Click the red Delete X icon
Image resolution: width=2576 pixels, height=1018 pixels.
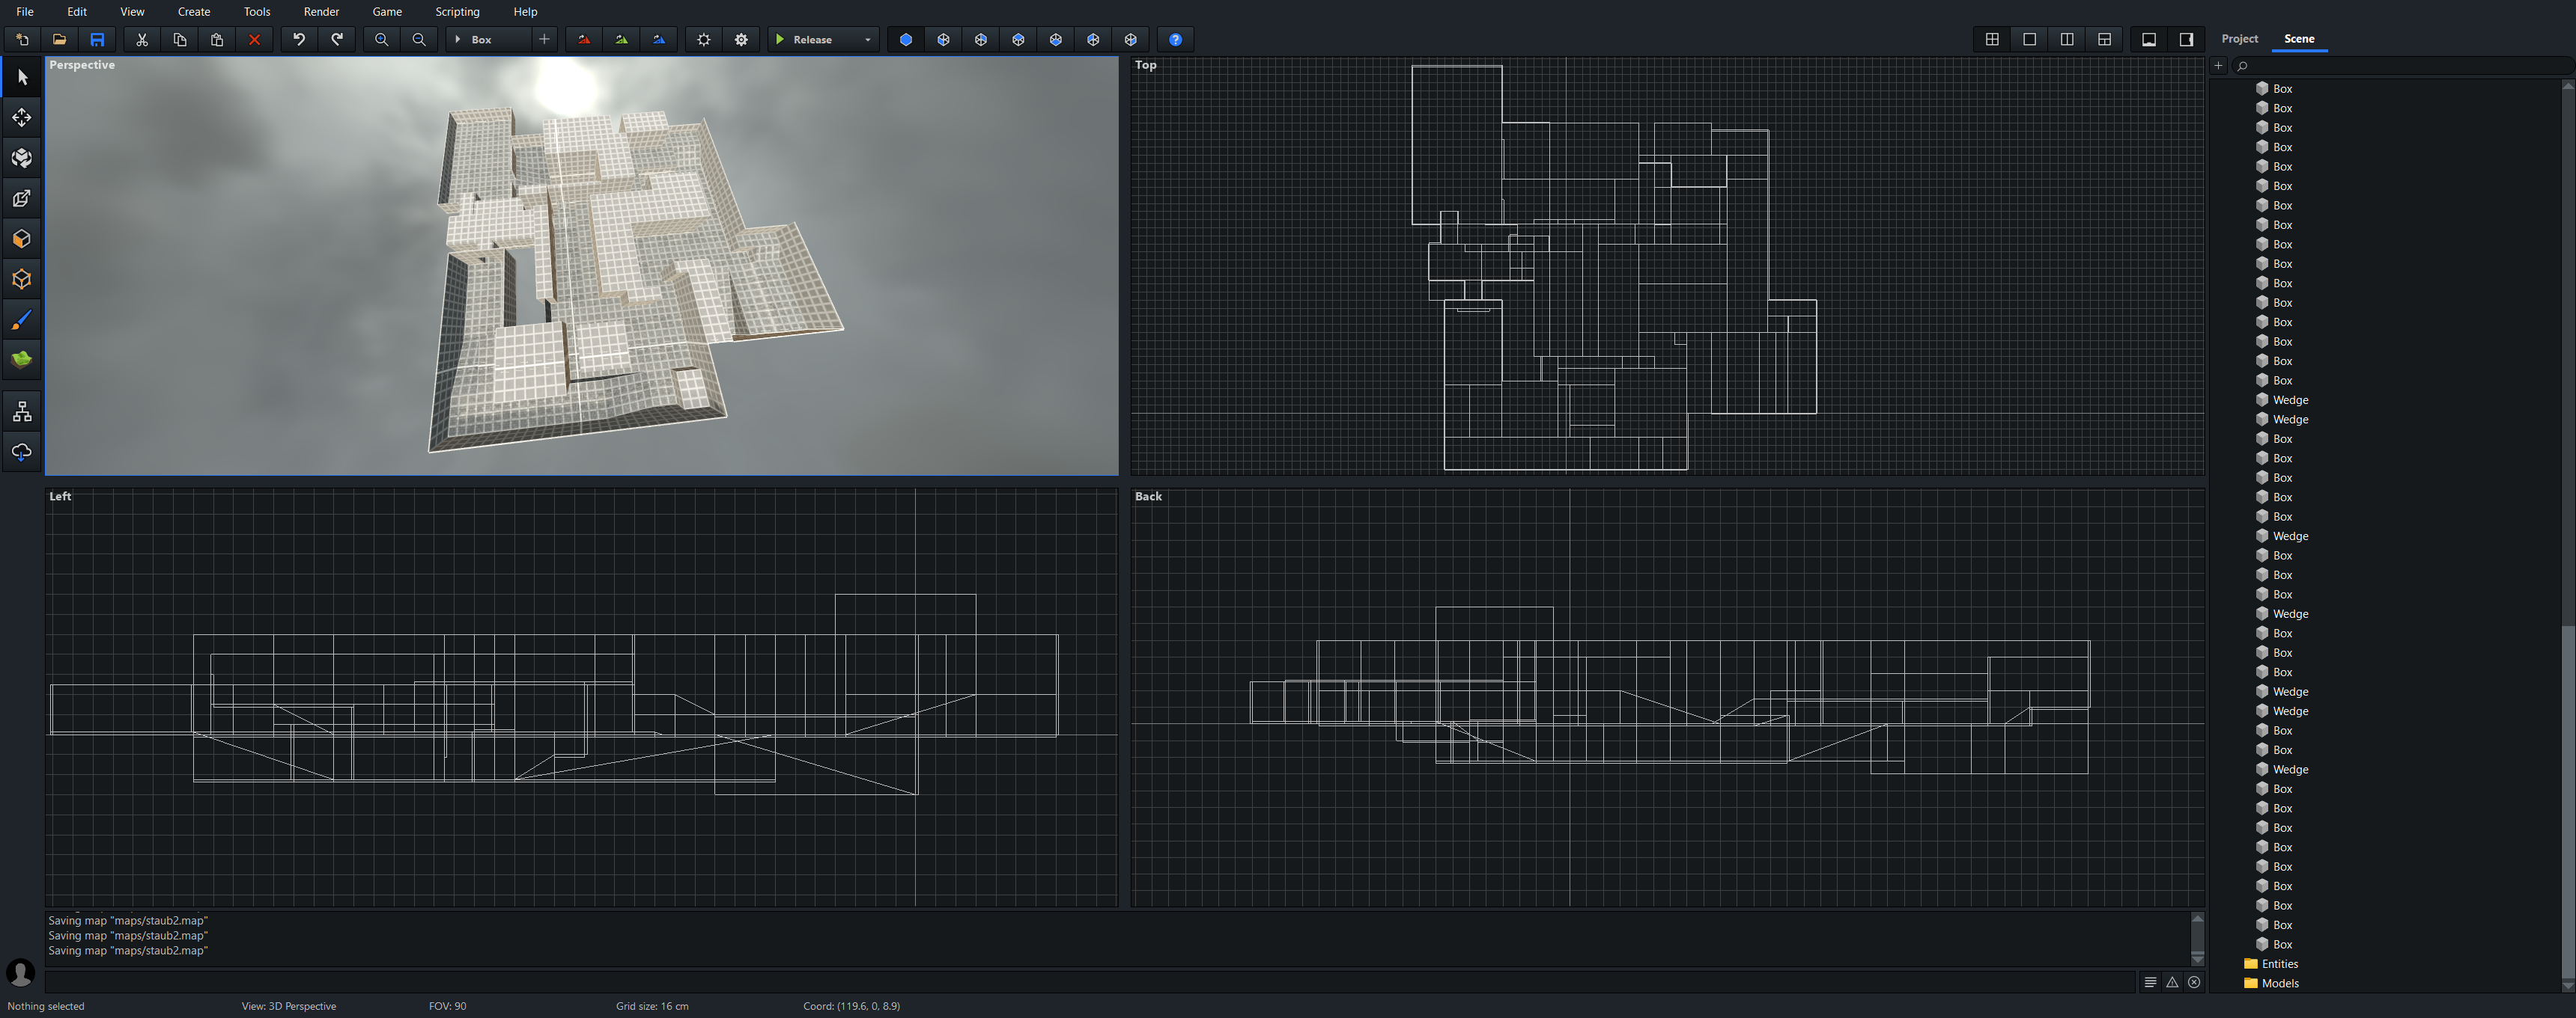pyautogui.click(x=254, y=40)
